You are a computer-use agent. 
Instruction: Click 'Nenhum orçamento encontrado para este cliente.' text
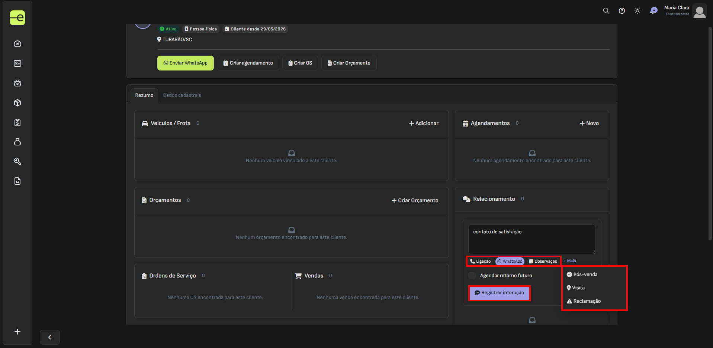[x=292, y=237]
